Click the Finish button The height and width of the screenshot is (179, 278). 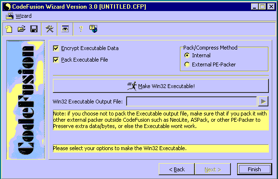(x=254, y=169)
